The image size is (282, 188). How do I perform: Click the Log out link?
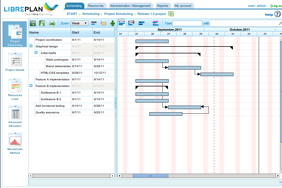276,6
